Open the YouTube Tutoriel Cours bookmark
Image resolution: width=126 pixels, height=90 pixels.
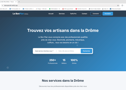(81, 9)
